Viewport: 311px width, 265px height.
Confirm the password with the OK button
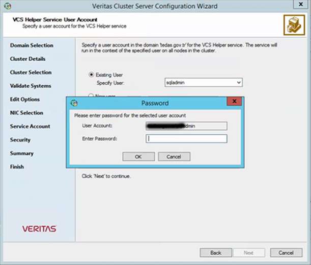tap(138, 157)
